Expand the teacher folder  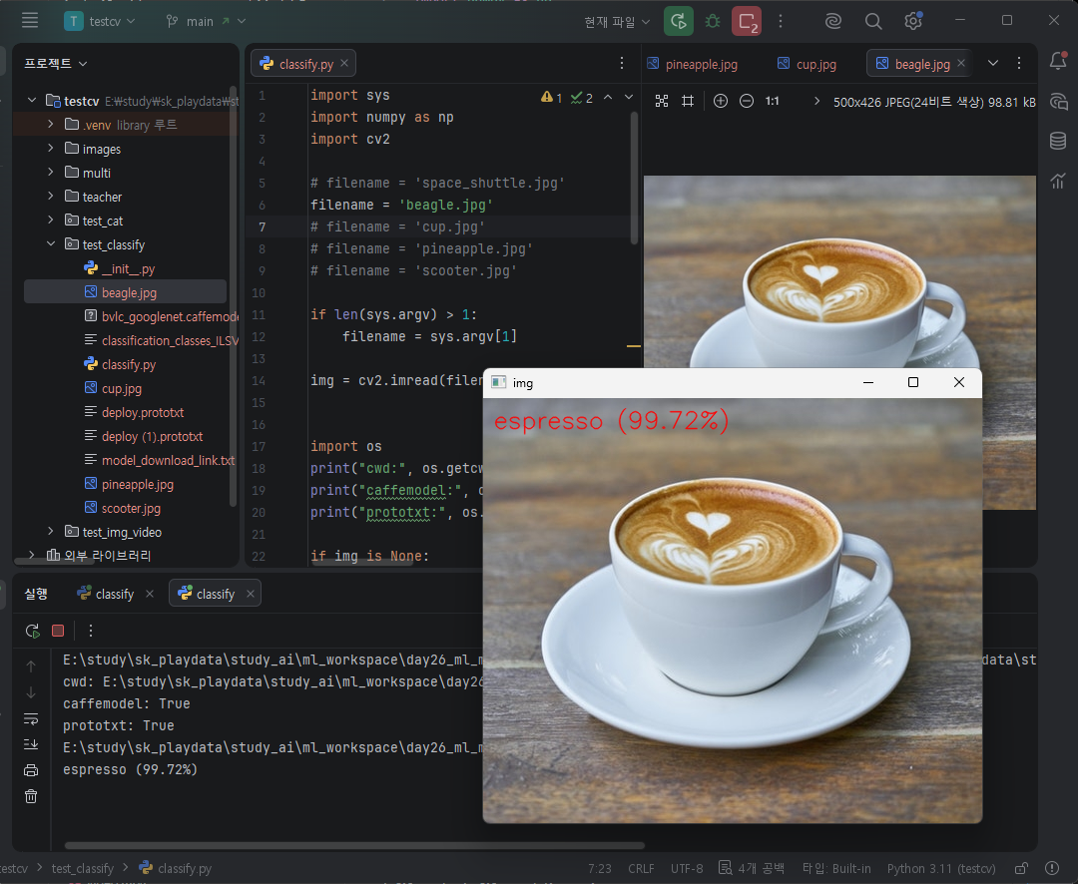50,197
